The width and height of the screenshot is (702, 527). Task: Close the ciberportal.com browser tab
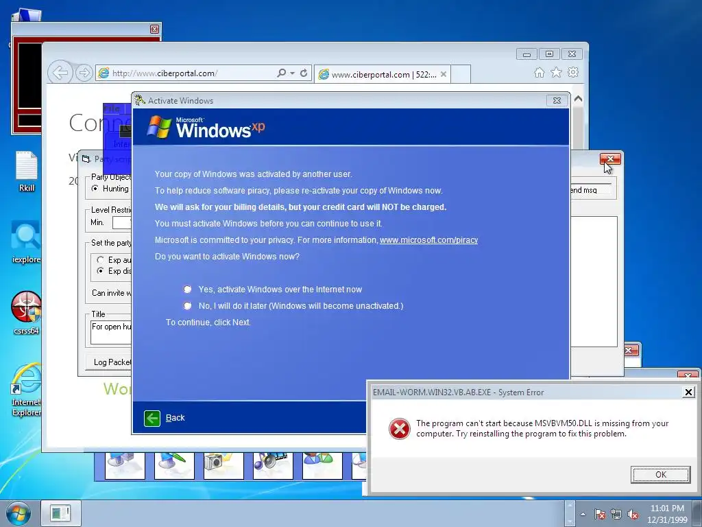[444, 74]
